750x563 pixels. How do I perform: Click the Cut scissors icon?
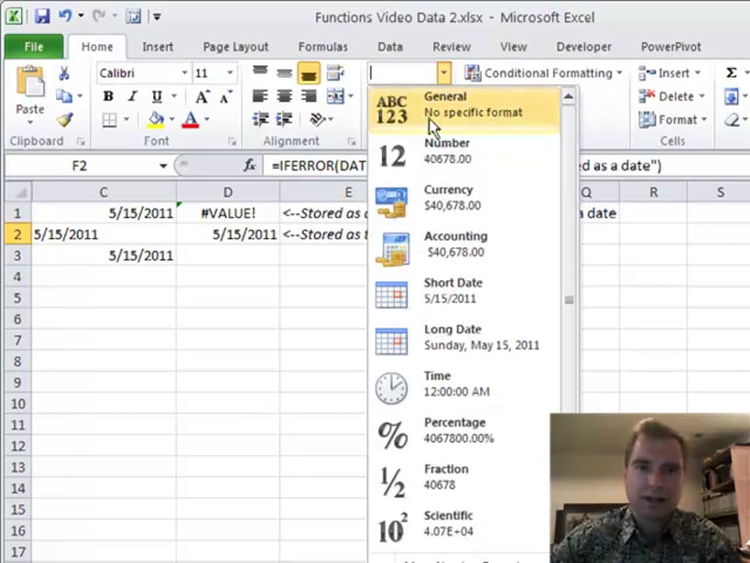pos(64,74)
